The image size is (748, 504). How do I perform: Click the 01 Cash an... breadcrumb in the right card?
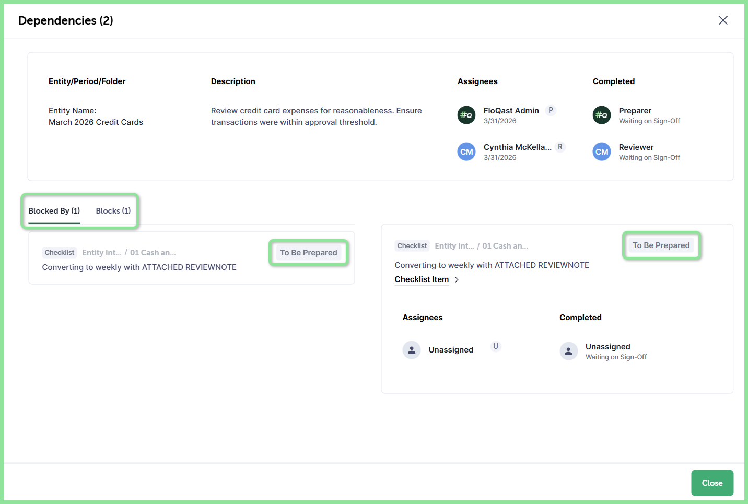505,246
